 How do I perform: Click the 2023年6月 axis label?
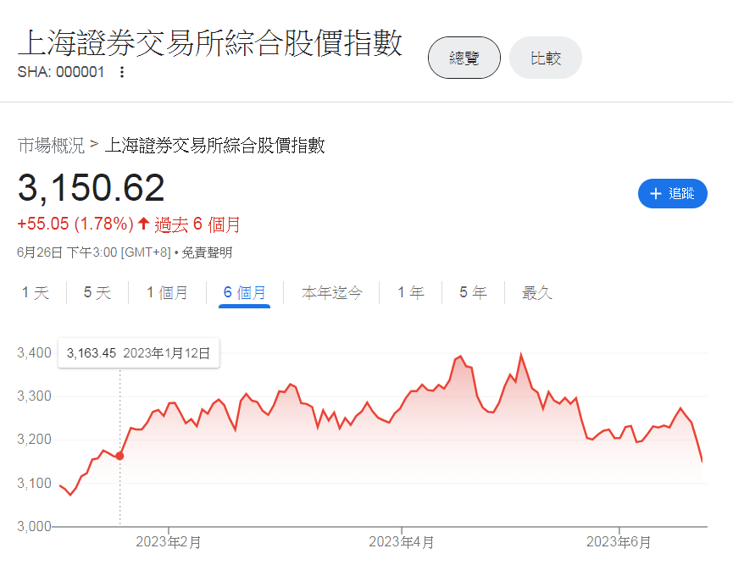[619, 542]
